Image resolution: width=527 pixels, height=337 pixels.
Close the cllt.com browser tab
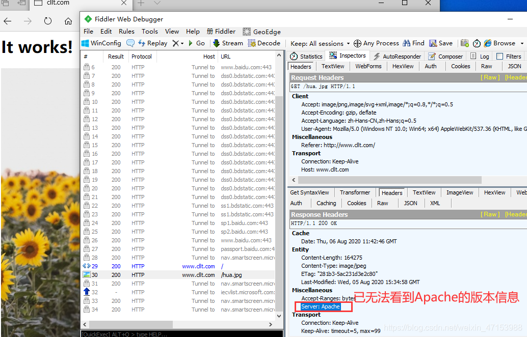[124, 3]
